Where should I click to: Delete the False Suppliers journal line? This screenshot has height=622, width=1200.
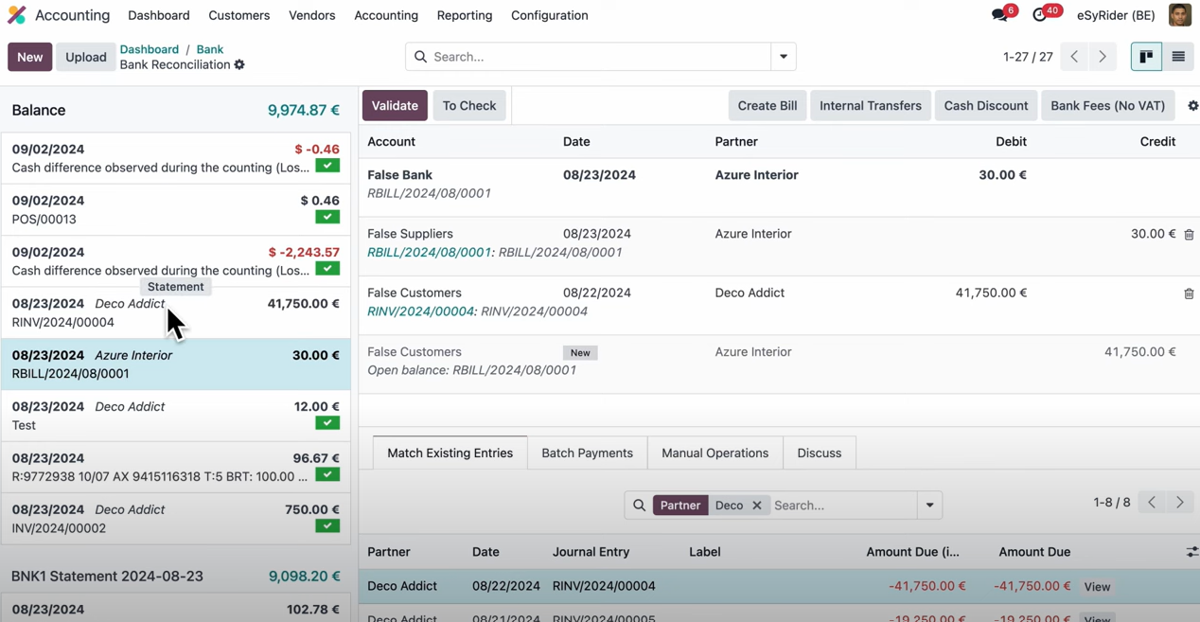tap(1189, 234)
